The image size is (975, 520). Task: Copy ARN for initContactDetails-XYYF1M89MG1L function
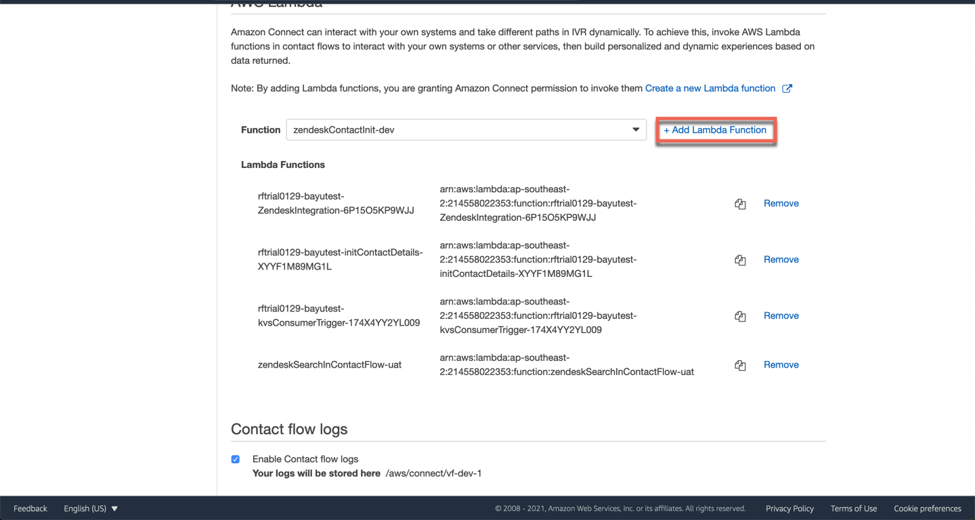[x=740, y=260]
